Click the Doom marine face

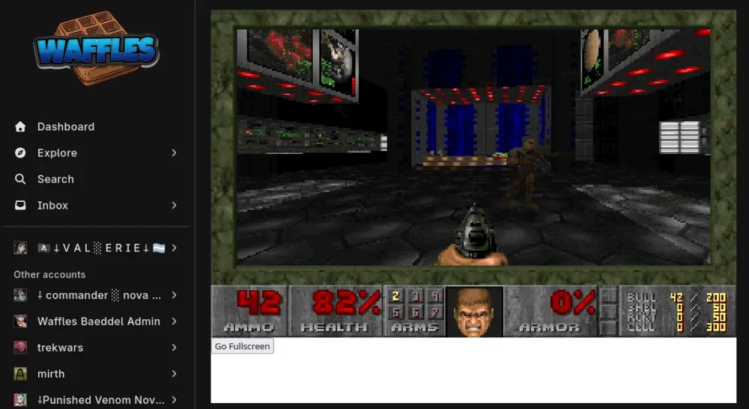tap(474, 312)
